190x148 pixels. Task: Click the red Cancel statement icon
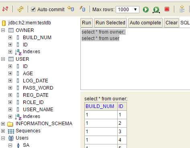tap(167, 9)
